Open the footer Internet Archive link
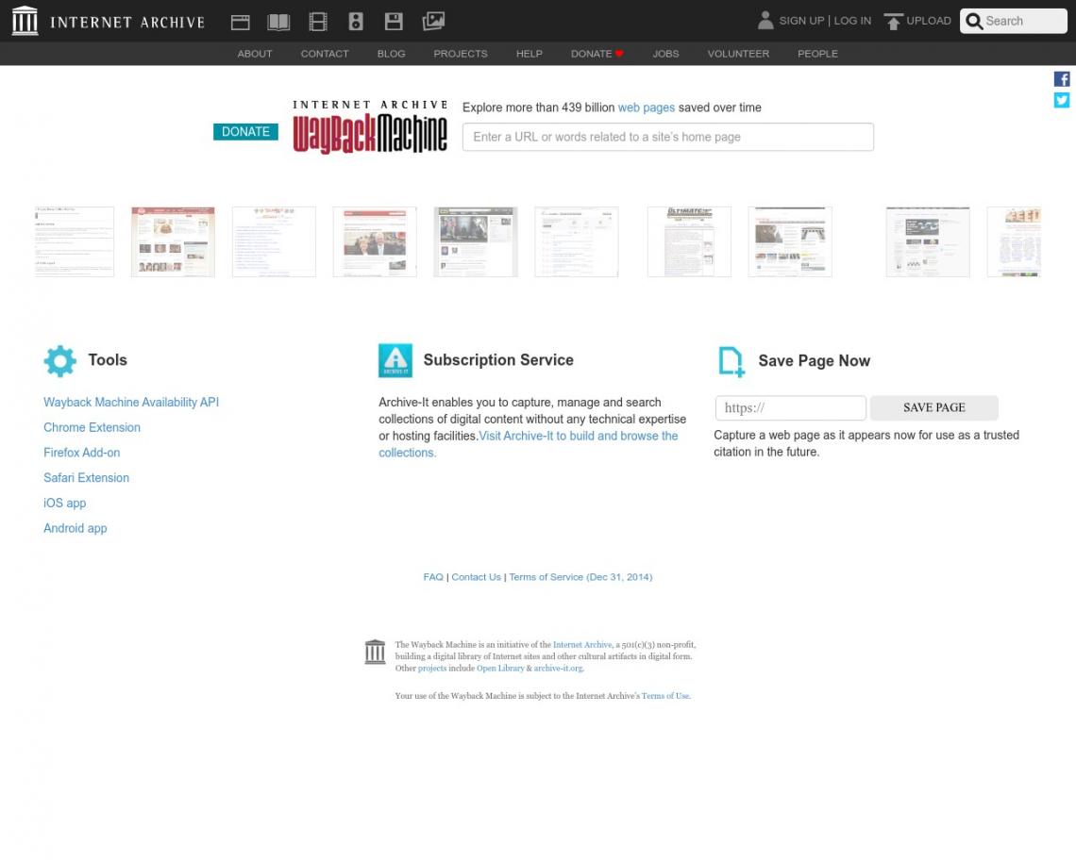 (582, 645)
